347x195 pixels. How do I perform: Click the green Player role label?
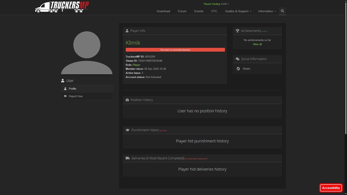[x=136, y=65]
